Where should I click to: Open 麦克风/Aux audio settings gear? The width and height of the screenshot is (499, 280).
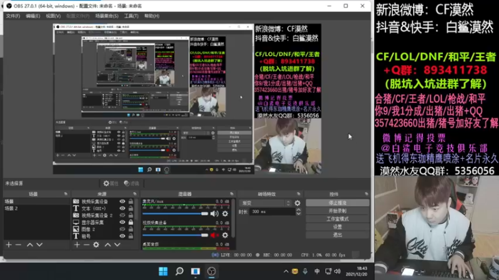[x=225, y=213]
